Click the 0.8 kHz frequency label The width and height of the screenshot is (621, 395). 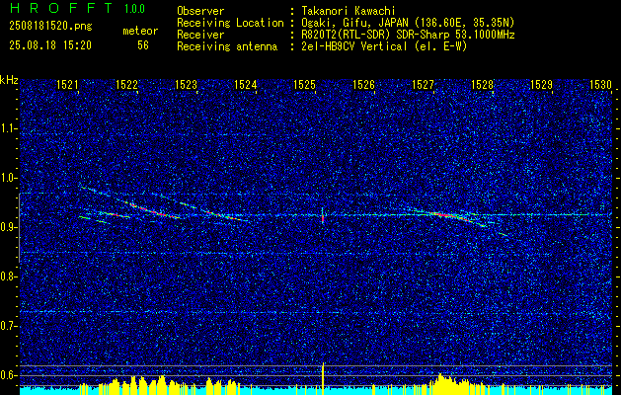point(9,276)
